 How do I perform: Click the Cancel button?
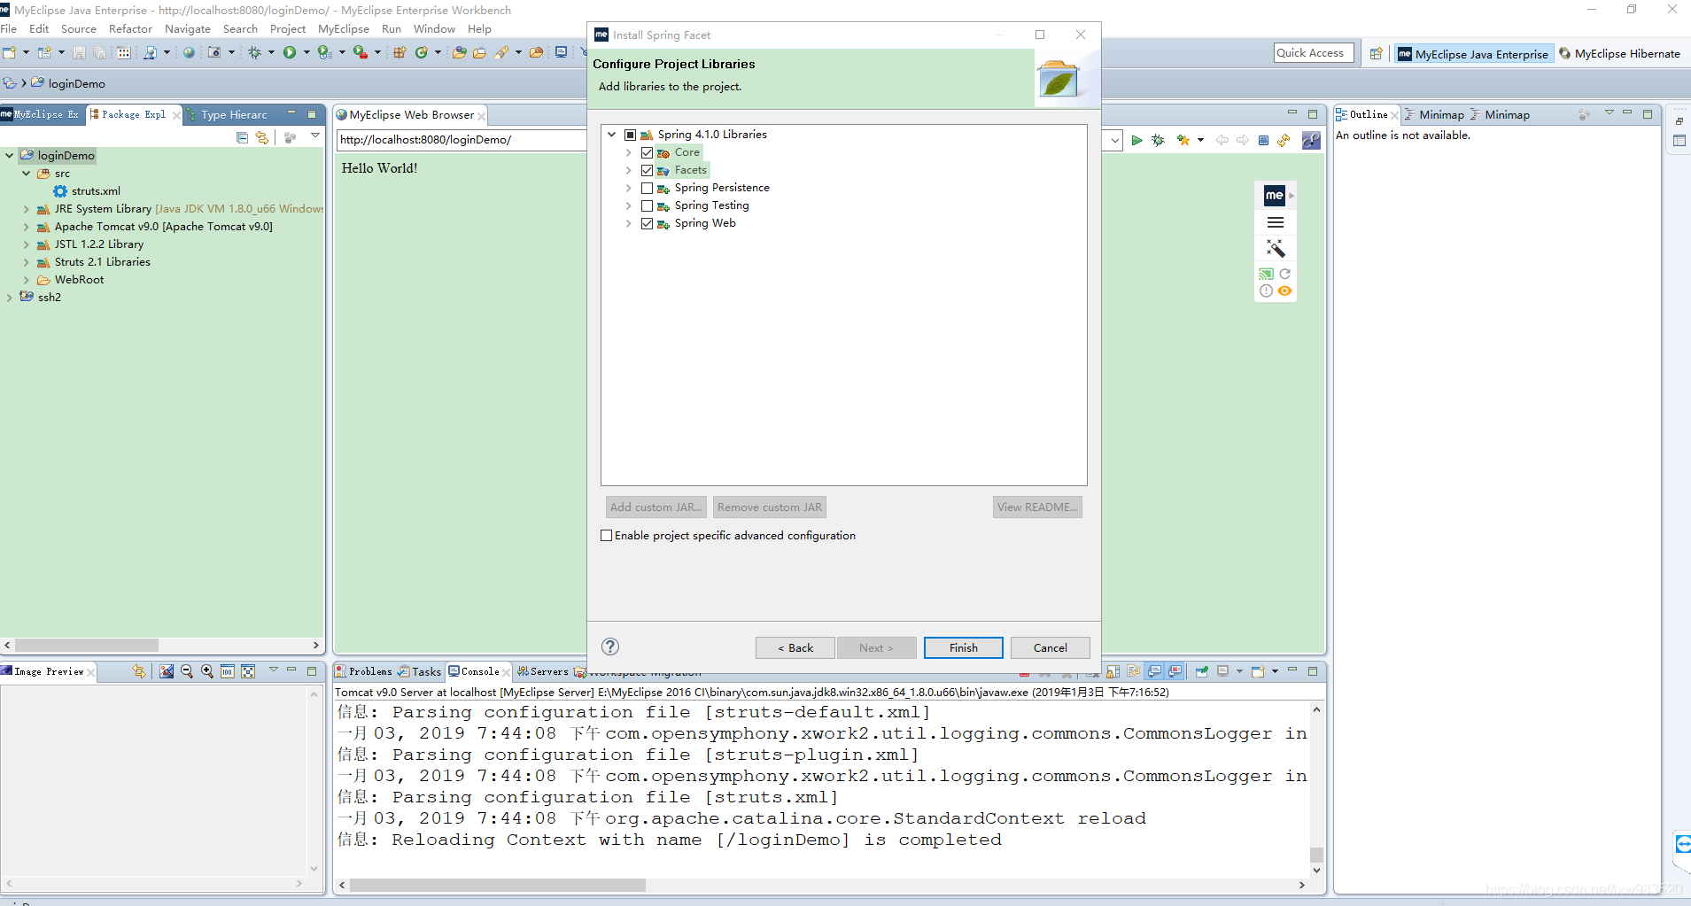(1051, 648)
